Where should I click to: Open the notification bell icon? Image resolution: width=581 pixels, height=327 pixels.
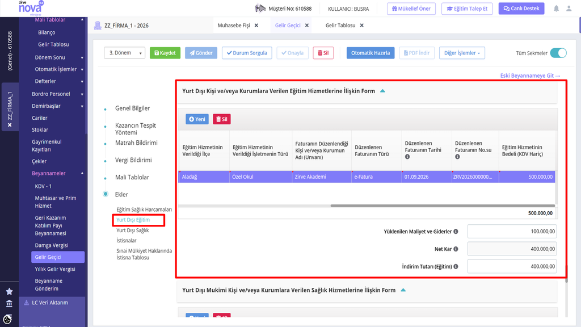coord(556,9)
